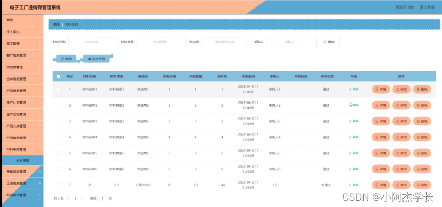
Task: Click 修改 for 材料名称5 row
Action: coord(401,153)
